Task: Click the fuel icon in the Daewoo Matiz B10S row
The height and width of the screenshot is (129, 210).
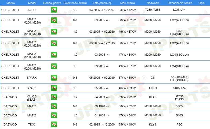Action: click(54, 115)
